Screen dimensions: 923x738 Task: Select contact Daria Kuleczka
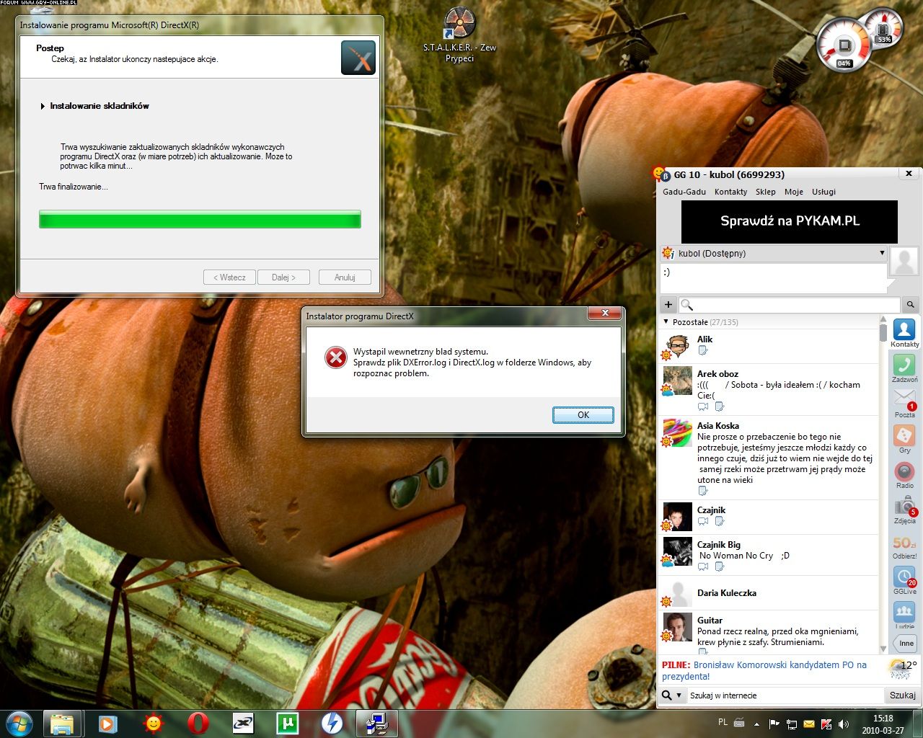769,593
